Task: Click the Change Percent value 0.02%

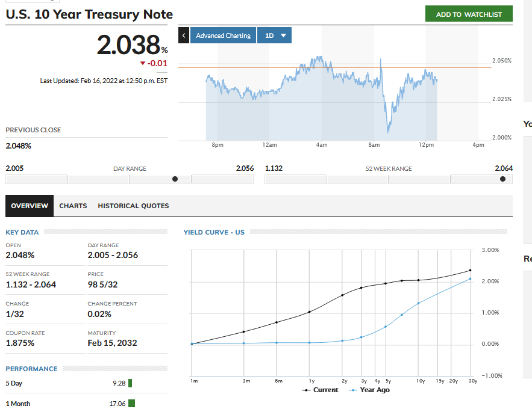Action: 99,314
